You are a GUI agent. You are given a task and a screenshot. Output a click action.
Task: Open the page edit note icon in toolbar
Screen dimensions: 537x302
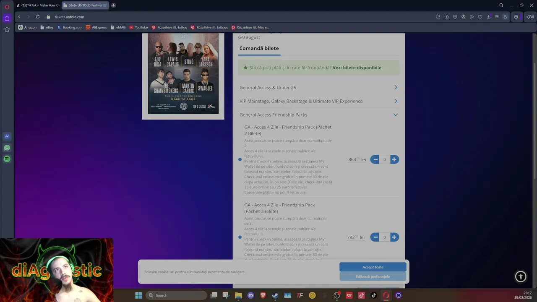coord(438,17)
